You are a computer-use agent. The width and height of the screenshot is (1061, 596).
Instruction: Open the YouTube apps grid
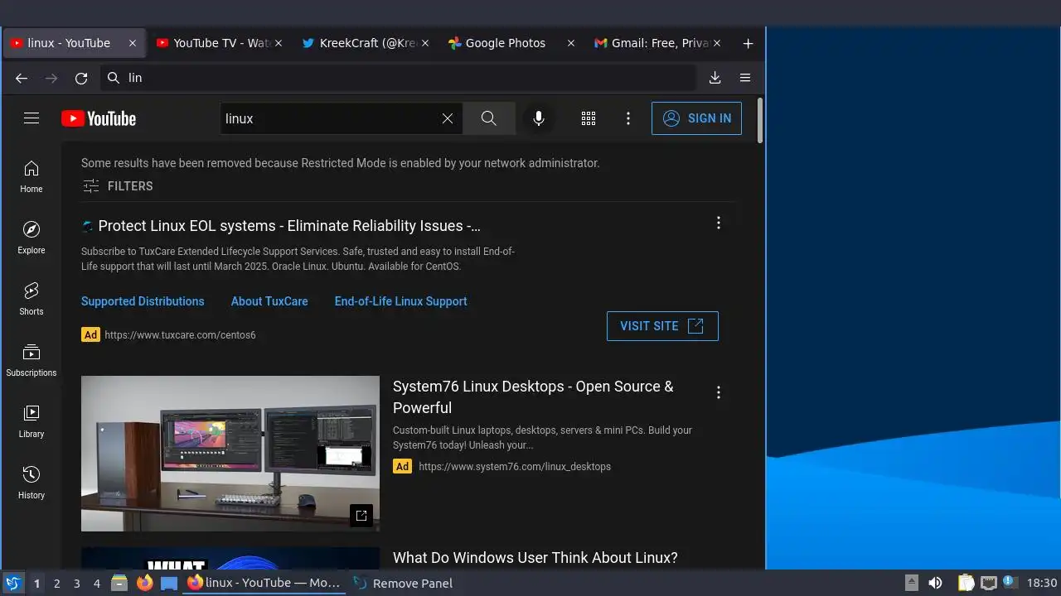(589, 118)
